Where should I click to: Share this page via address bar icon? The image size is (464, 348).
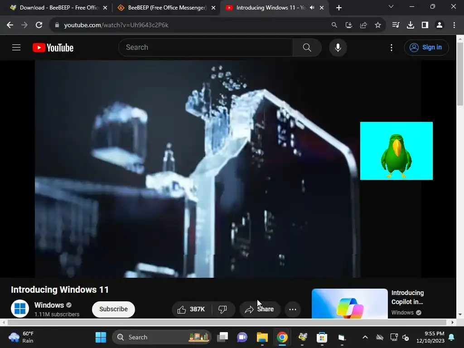click(363, 25)
